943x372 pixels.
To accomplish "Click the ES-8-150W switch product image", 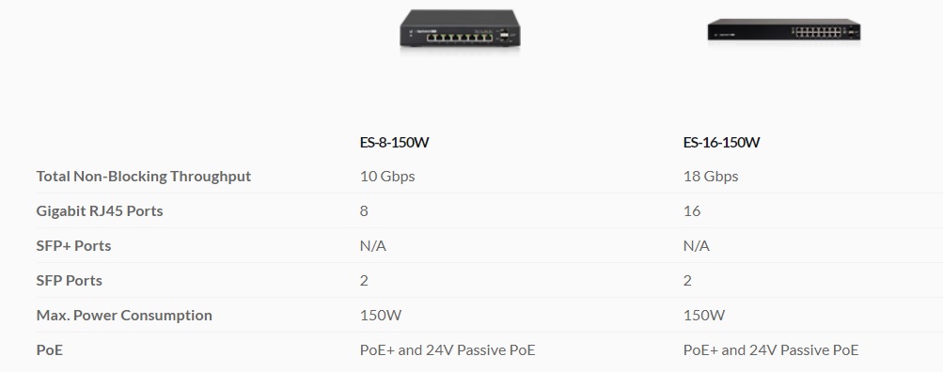I will tap(460, 29).
